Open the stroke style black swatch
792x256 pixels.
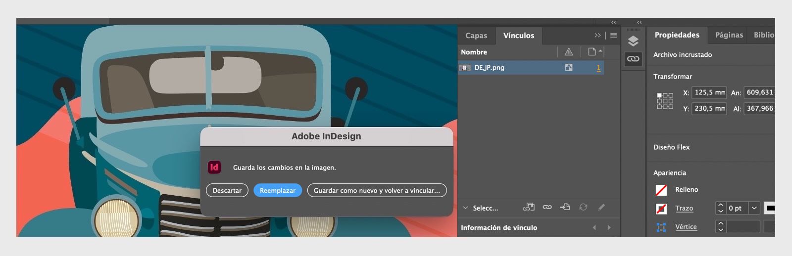[x=770, y=208]
